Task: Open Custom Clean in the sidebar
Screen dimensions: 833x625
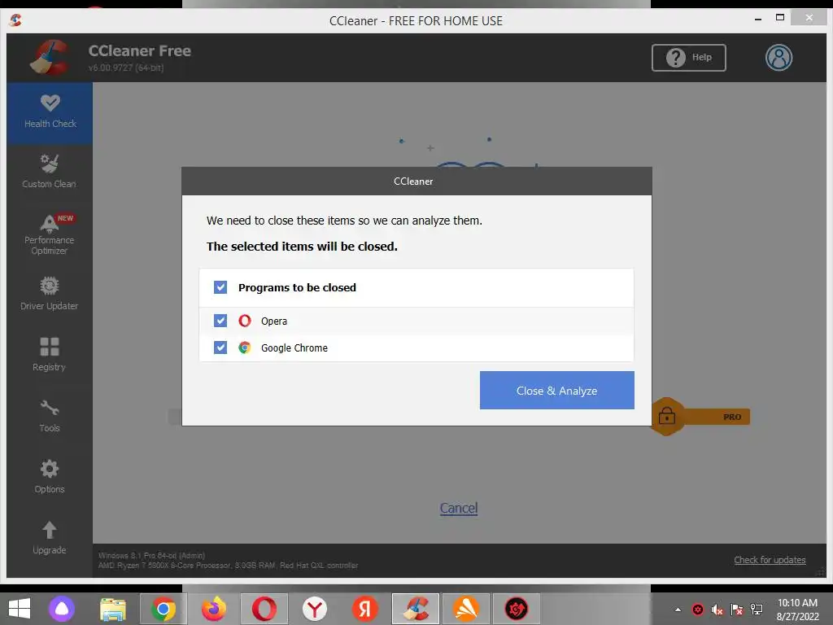Action: click(x=50, y=173)
